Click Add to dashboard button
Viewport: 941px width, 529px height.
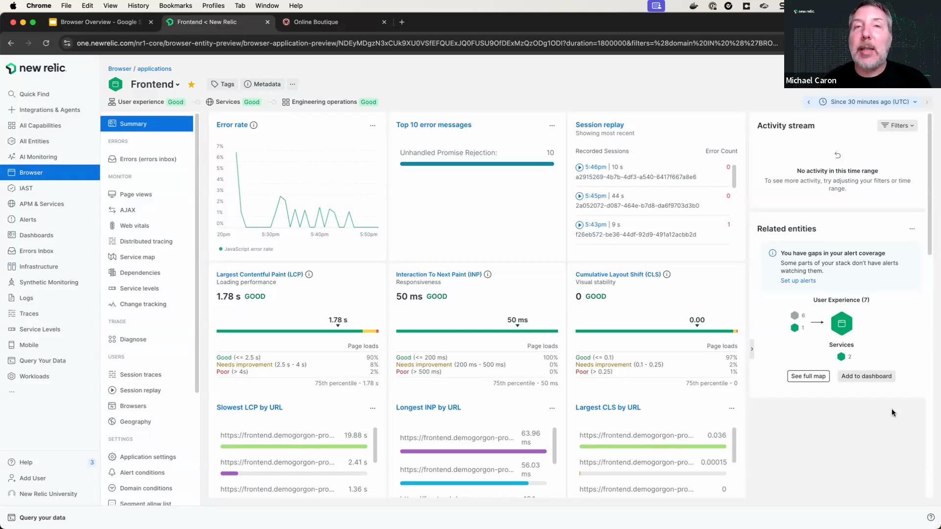[x=866, y=376]
